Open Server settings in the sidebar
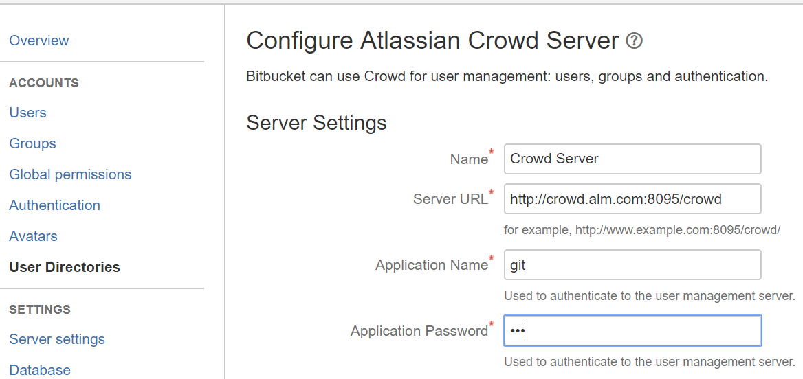 pyautogui.click(x=57, y=339)
